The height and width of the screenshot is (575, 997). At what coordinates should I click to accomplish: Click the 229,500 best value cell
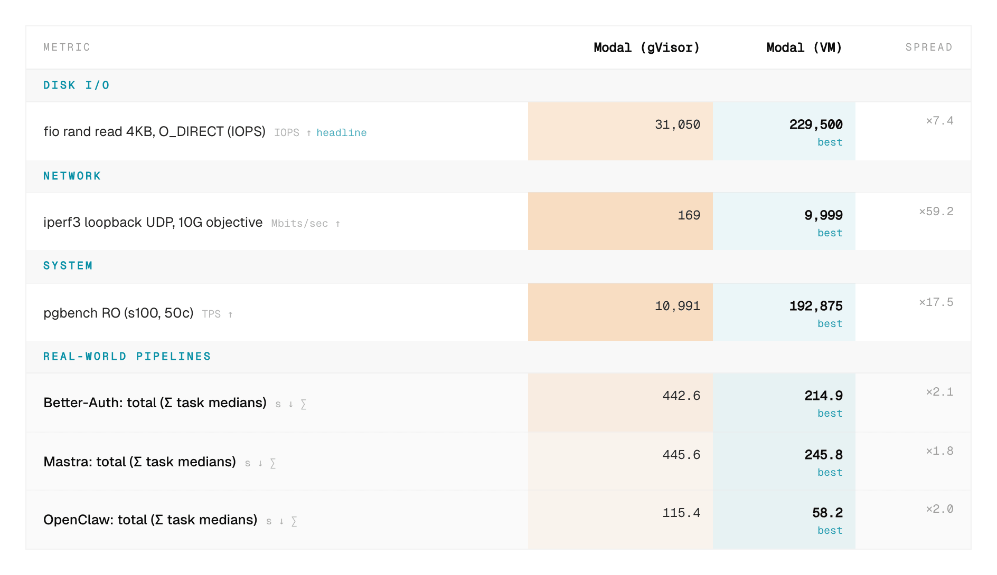(x=784, y=131)
